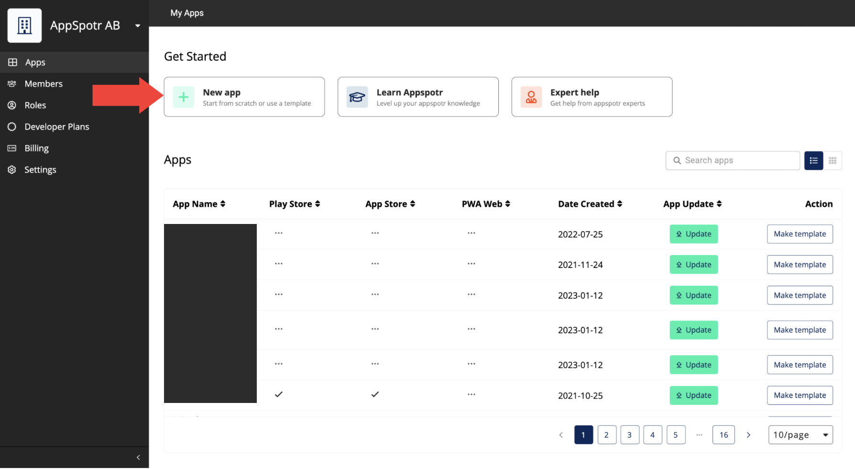
Task: Click the Roles user icon in sidebar
Action: 12,105
